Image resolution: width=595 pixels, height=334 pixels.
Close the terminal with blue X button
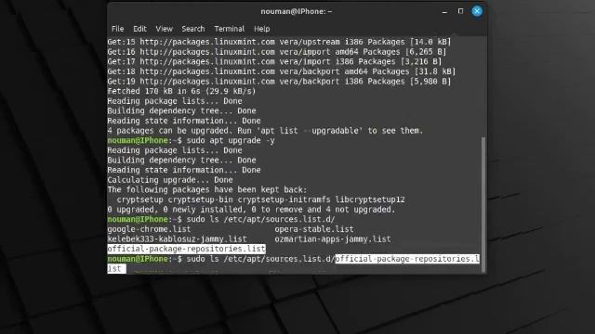[x=477, y=11]
